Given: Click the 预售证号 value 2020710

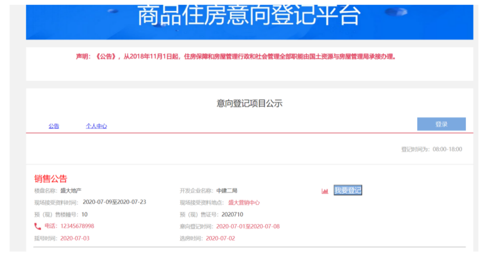Looking at the screenshot, I should click(x=232, y=214).
